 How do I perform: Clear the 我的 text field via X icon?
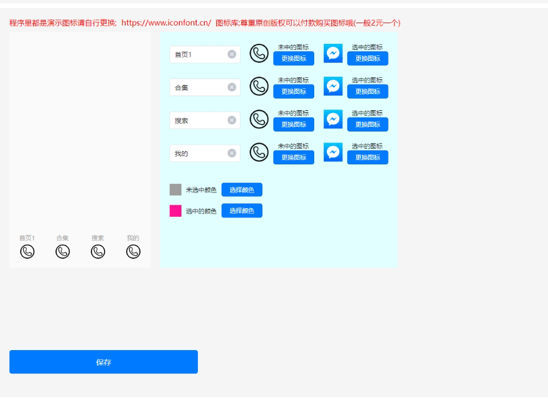point(232,153)
